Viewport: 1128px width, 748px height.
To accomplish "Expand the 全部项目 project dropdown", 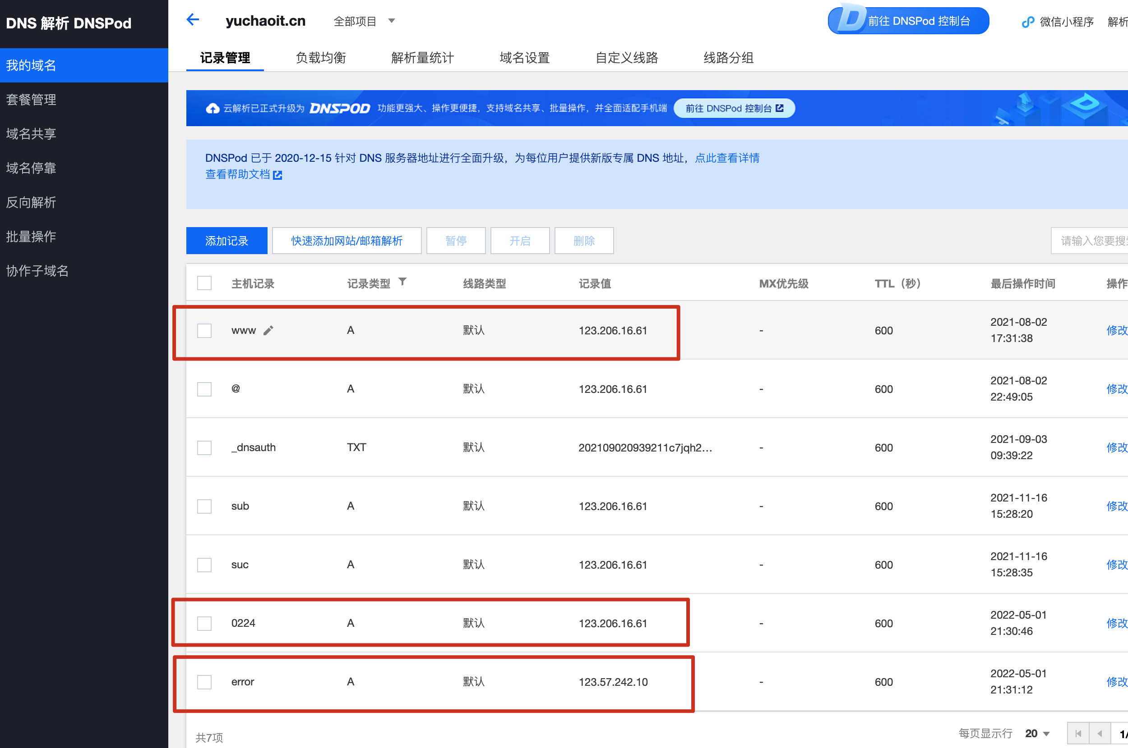I will [x=392, y=21].
